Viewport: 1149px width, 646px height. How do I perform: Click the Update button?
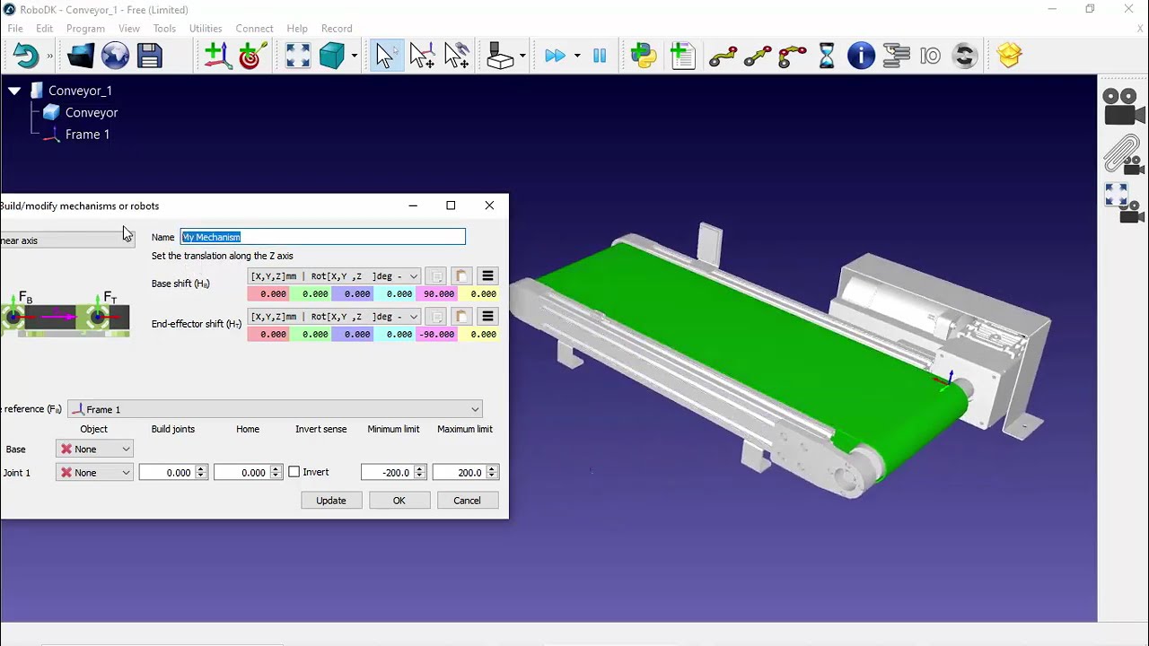pos(330,501)
